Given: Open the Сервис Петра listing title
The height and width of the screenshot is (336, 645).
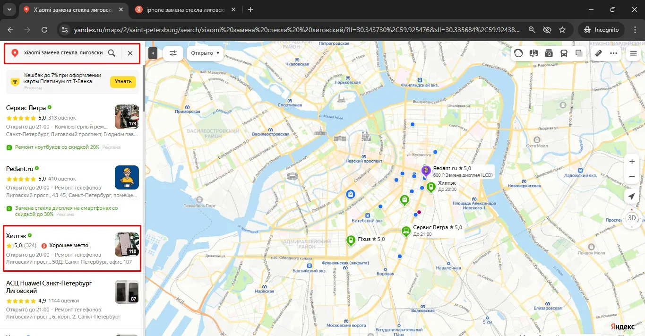Looking at the screenshot, I should [26, 108].
